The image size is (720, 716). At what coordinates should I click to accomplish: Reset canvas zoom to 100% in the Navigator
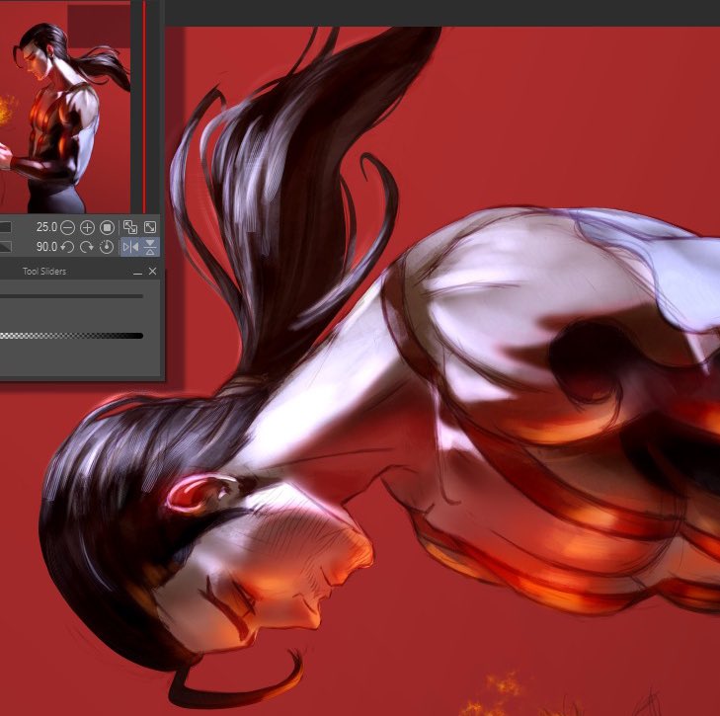(107, 227)
